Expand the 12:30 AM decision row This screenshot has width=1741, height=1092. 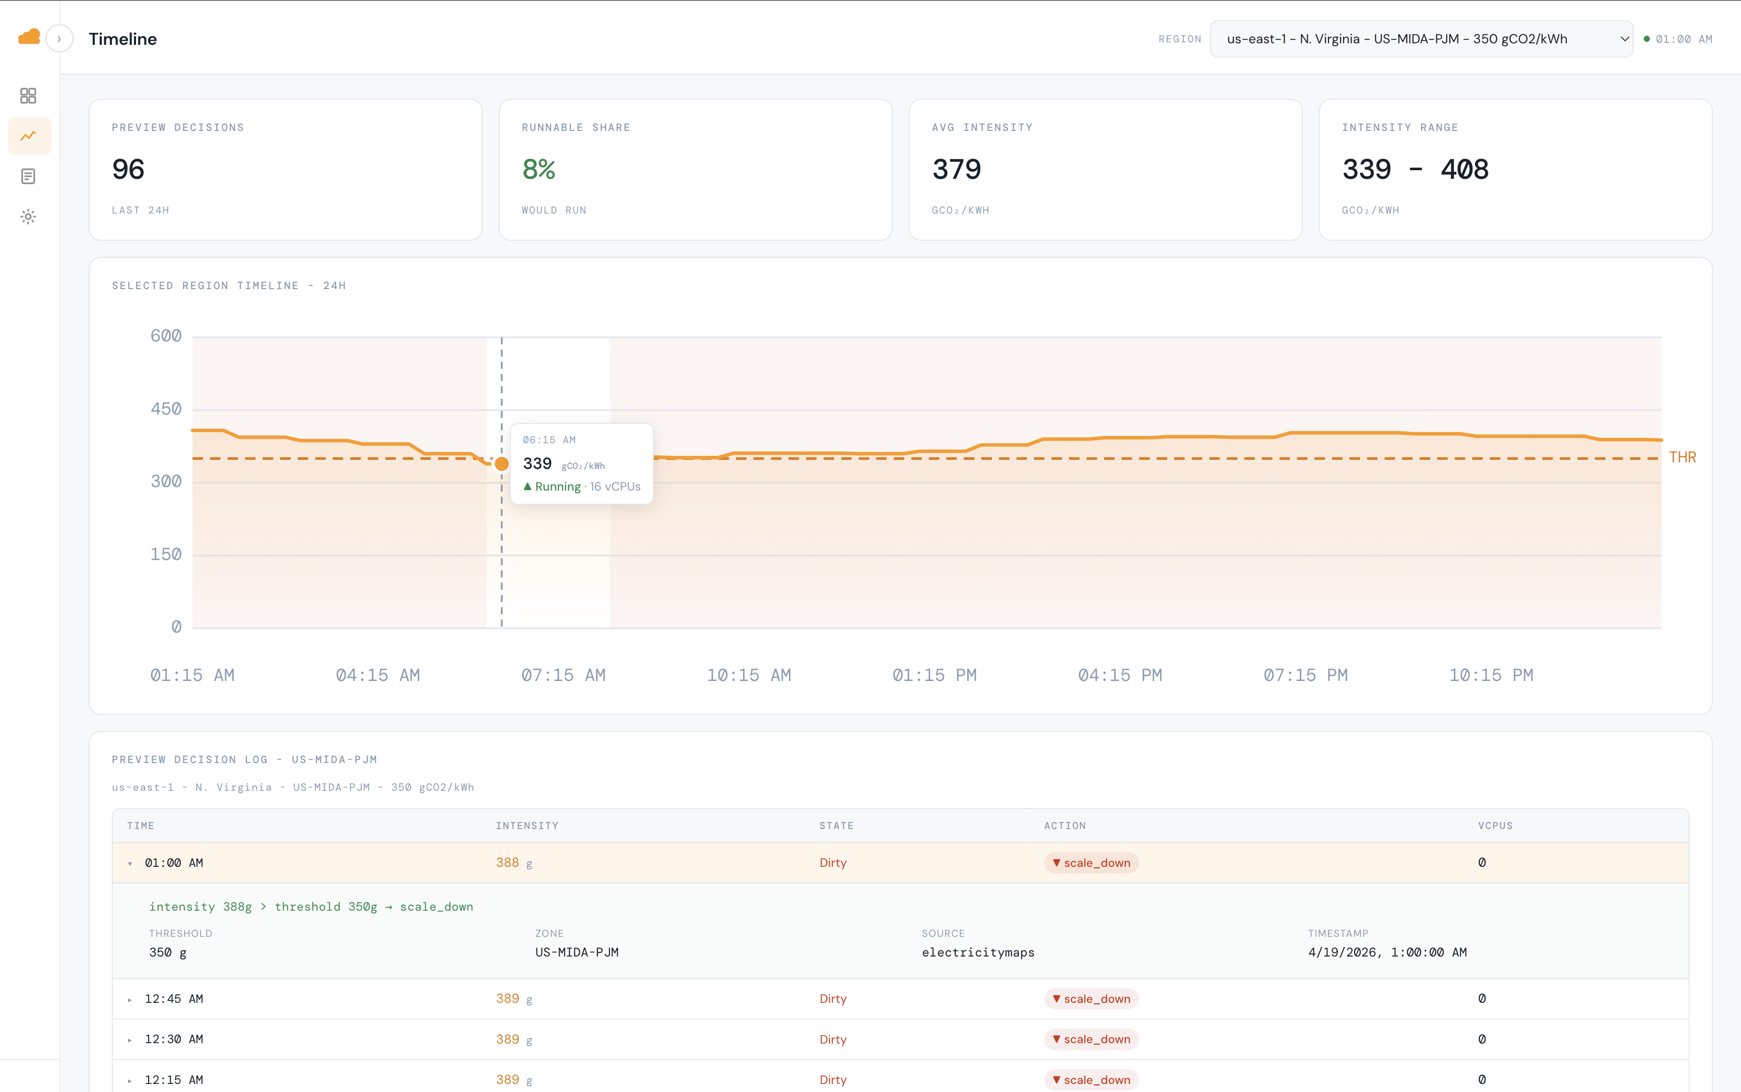point(130,1039)
